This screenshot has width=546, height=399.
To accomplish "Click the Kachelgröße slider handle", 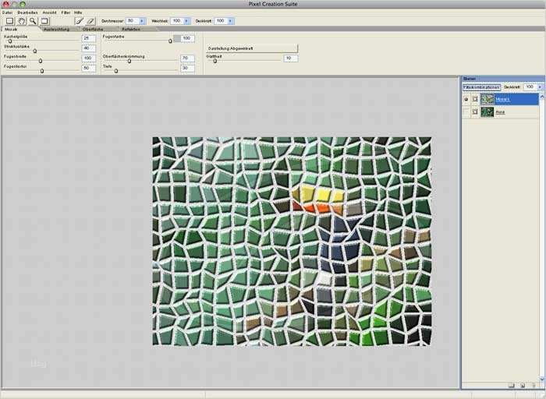I will point(10,41).
